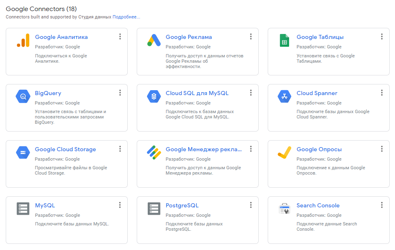Show more options for Google Таблицы
Viewport: 395px width, 250px height.
[382, 37]
